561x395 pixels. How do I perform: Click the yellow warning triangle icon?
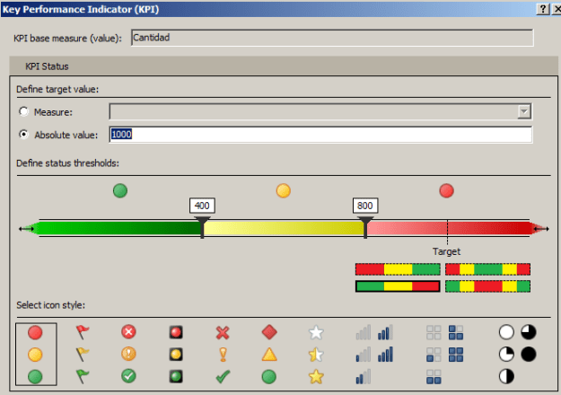268,355
